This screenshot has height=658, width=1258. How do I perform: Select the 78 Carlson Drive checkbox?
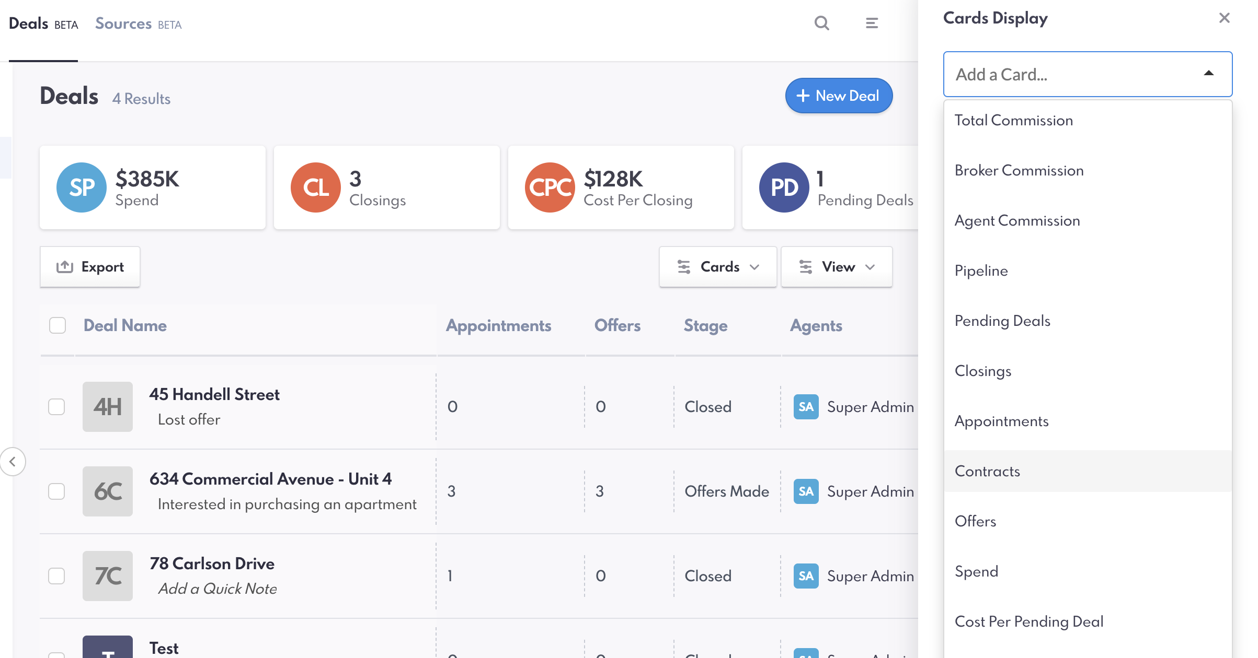(x=56, y=576)
